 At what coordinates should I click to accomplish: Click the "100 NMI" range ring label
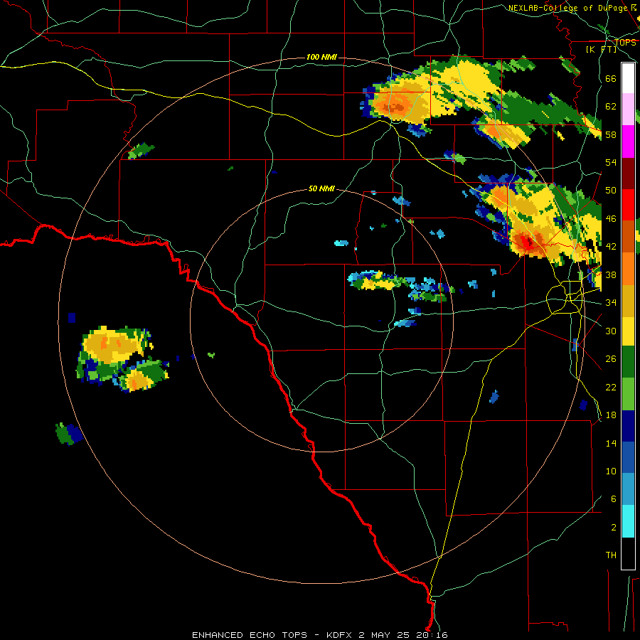(321, 57)
